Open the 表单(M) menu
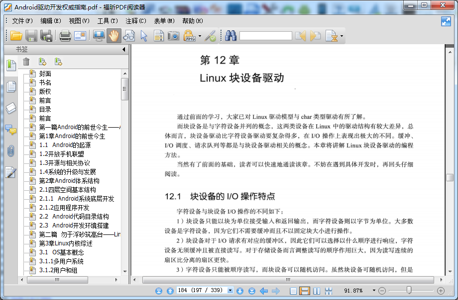 (164, 21)
